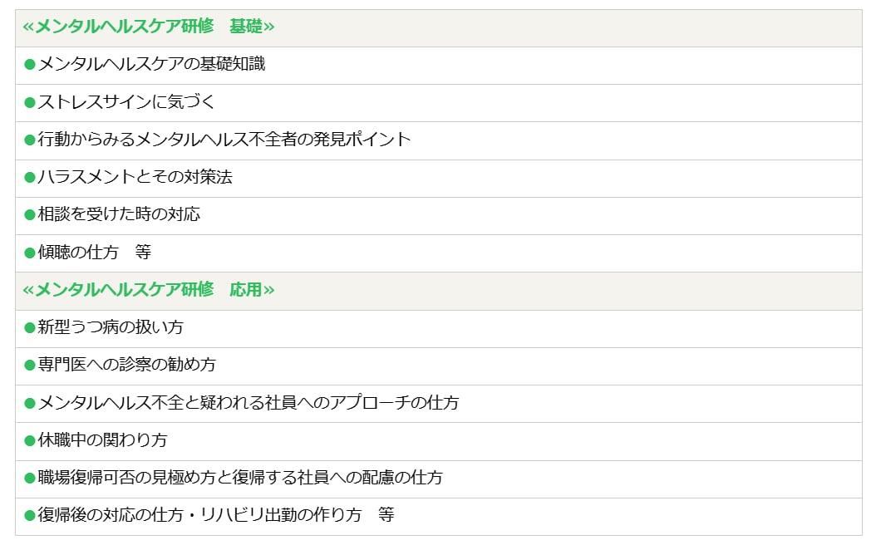This screenshot has width=876, height=545.
Task: Select メンタルヘルス不全と疑われる社員へのアプローチ row
Action: 248,403
